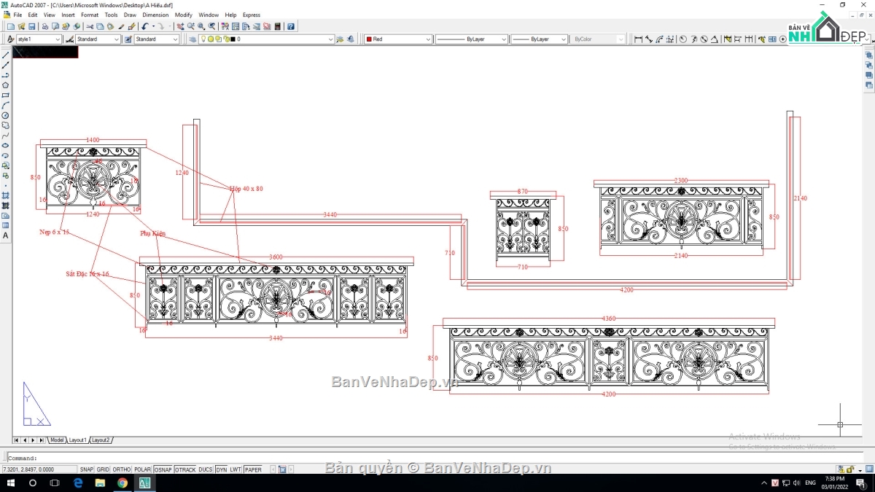Select the Multiline Text 'A' tool
Image resolution: width=875 pixels, height=492 pixels.
[6, 235]
